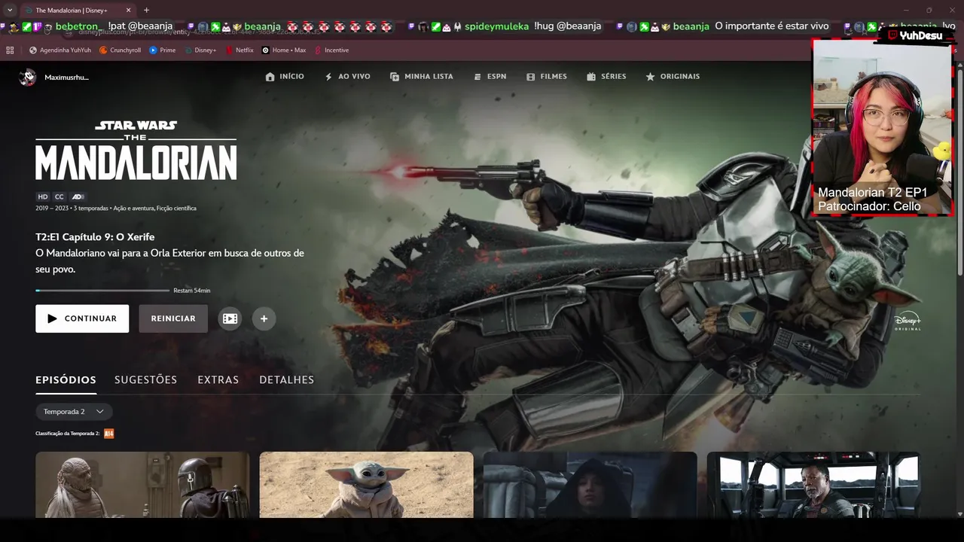This screenshot has height=542, width=964.
Task: Click the Reiniciar button
Action: 173,318
